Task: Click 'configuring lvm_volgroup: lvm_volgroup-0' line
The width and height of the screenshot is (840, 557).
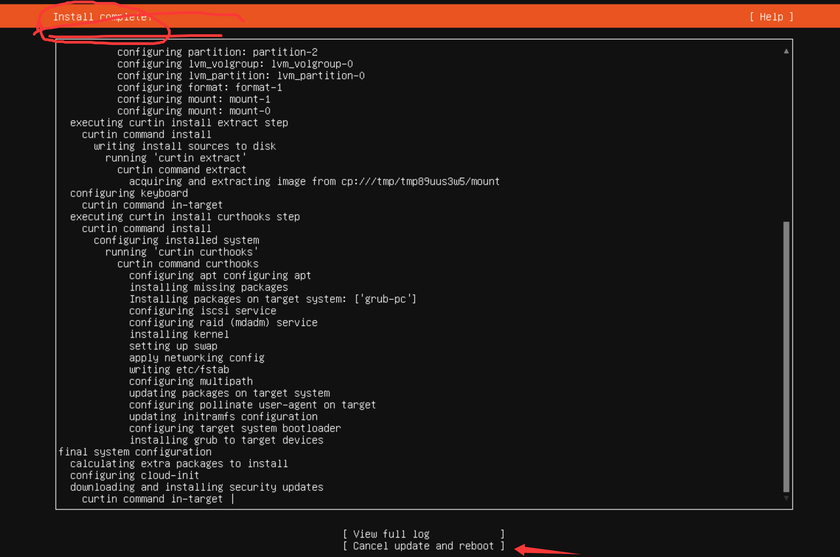Action: [235, 64]
